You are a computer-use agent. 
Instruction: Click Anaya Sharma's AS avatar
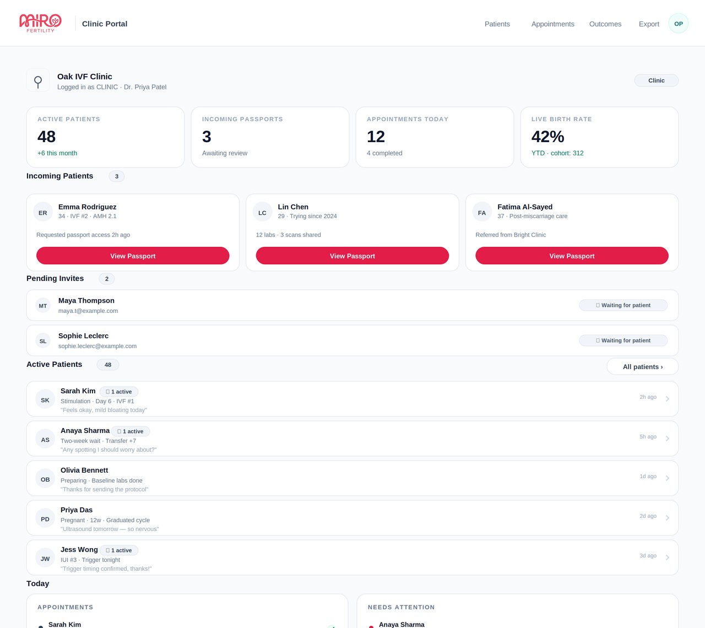45,440
